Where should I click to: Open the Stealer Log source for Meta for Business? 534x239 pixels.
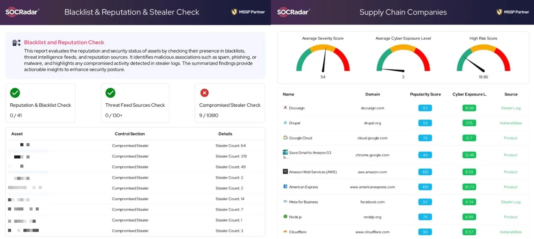click(511, 202)
